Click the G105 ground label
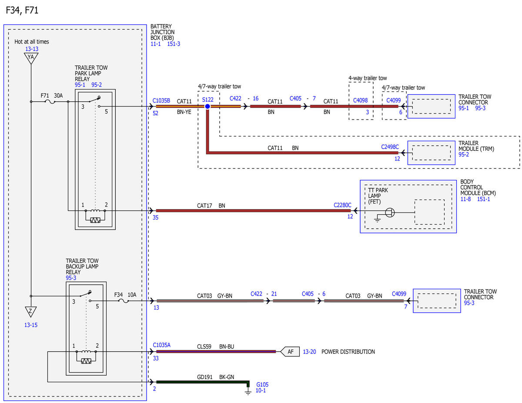The width and height of the screenshot is (522, 403). [x=263, y=385]
